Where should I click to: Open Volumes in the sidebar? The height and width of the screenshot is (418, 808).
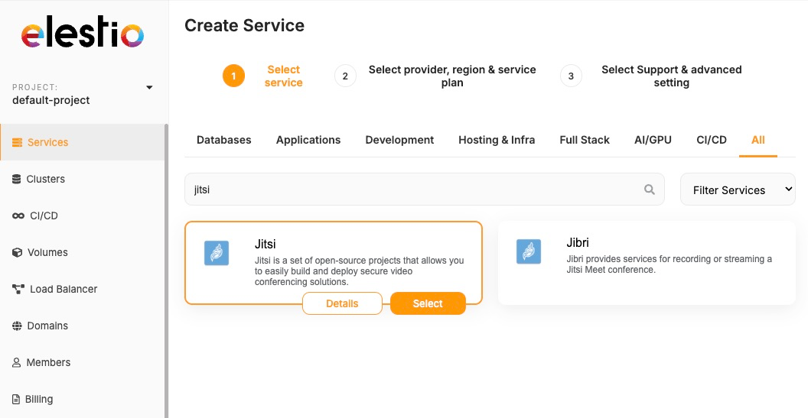pyautogui.click(x=82, y=252)
